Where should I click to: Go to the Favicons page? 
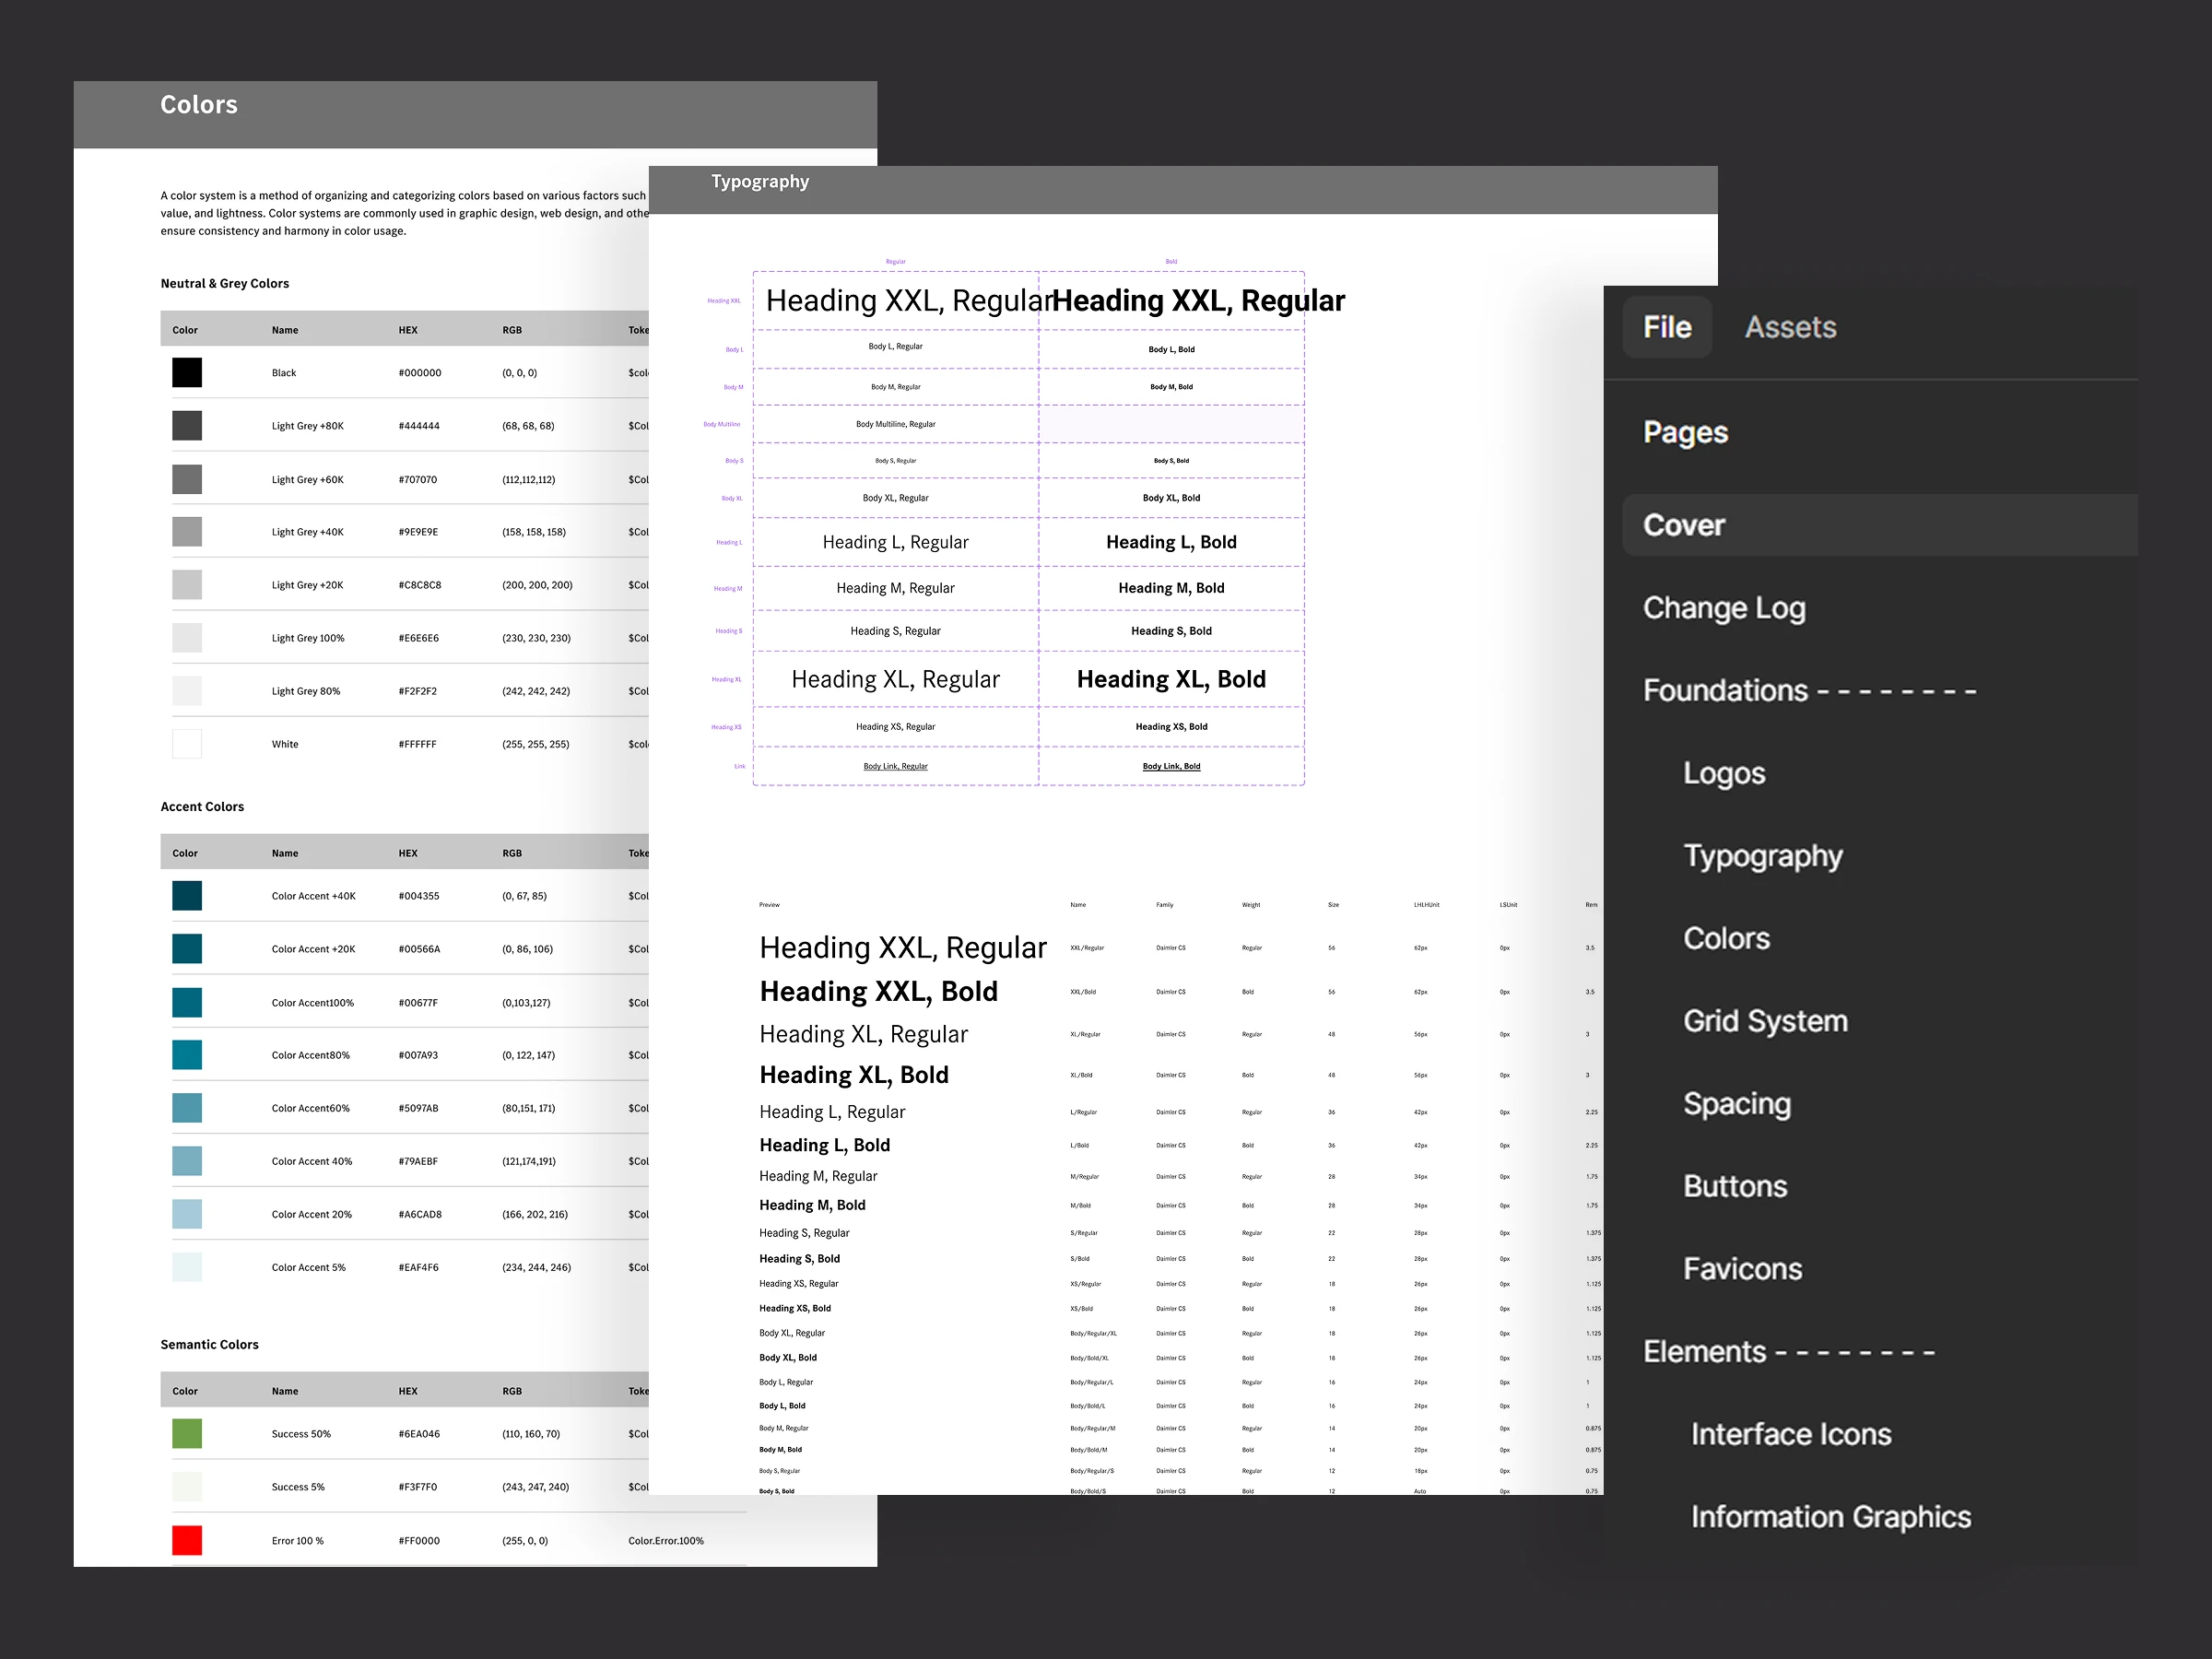1742,1269
